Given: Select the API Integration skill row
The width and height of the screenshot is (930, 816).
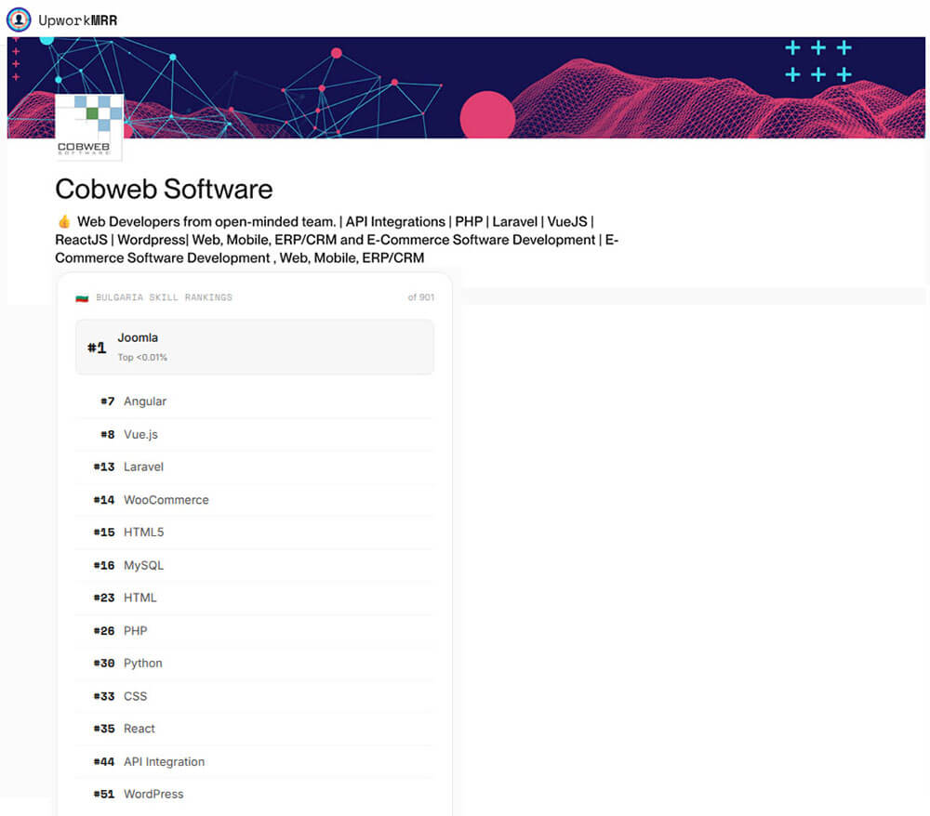Looking at the screenshot, I should pos(255,762).
